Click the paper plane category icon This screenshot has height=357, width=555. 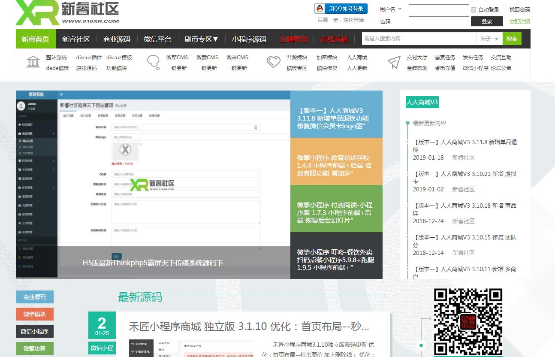pos(394,62)
